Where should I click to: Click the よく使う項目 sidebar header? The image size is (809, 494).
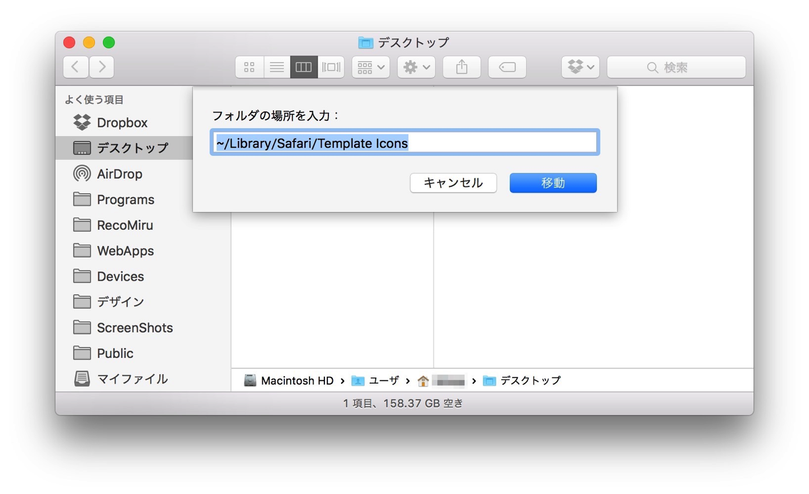(94, 99)
